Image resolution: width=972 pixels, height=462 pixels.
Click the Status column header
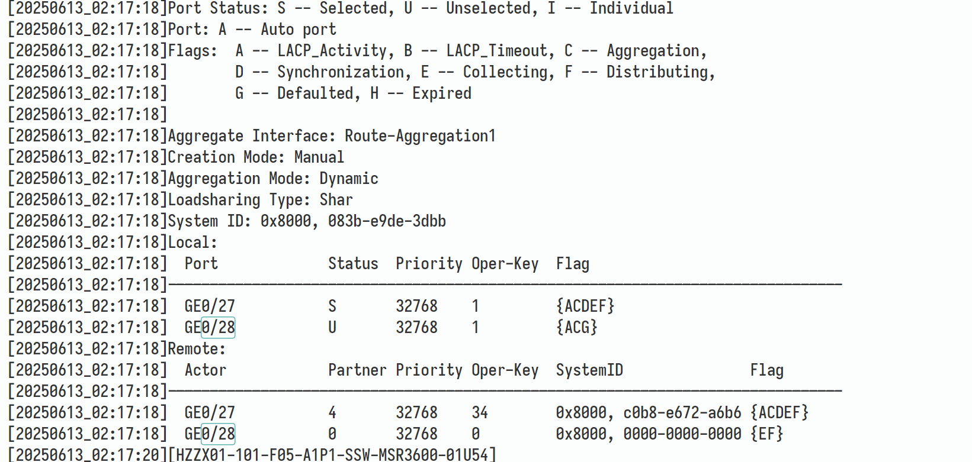[x=353, y=263]
